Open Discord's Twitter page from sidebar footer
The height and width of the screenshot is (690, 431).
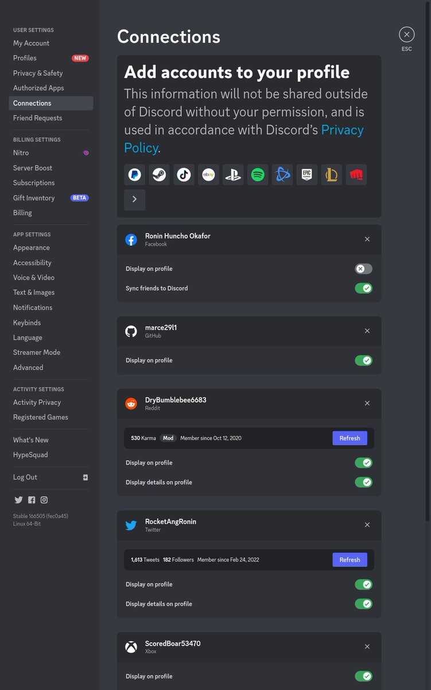[x=18, y=500]
